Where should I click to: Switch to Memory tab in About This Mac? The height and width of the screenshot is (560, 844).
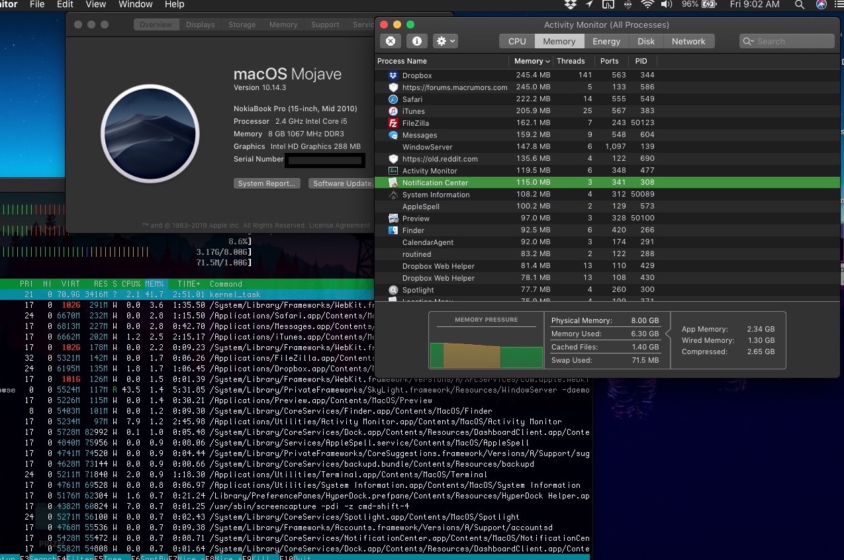click(x=283, y=24)
